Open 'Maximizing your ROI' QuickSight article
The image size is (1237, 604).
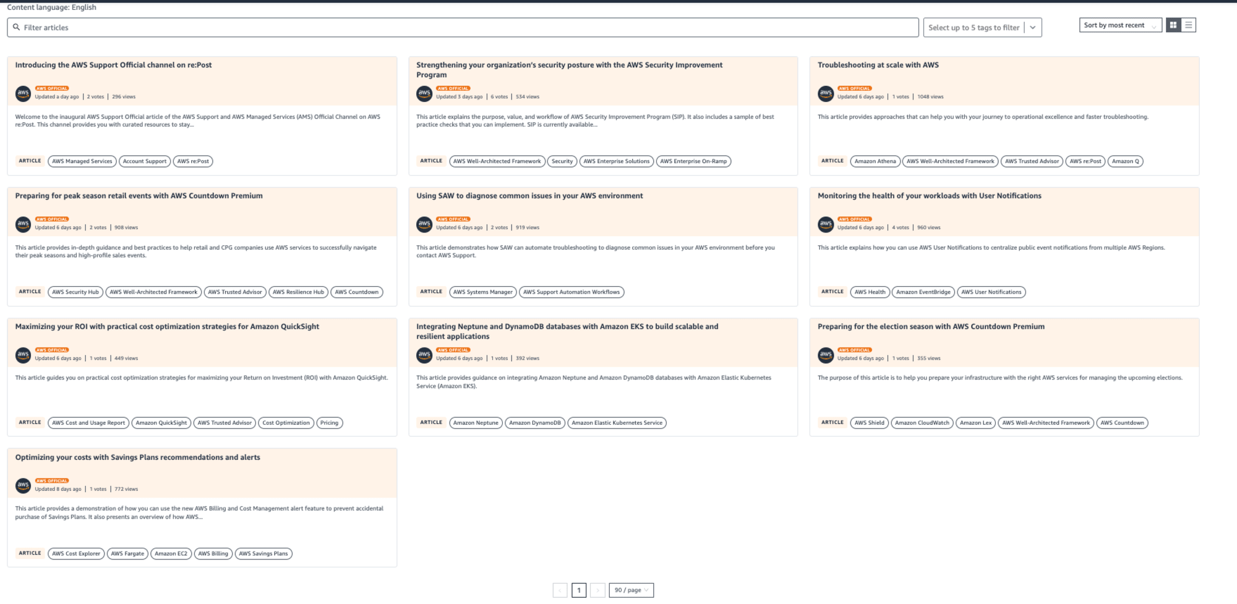click(x=167, y=327)
